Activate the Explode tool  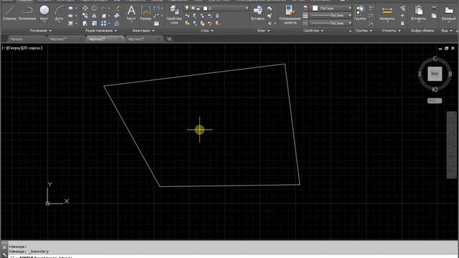(117, 16)
